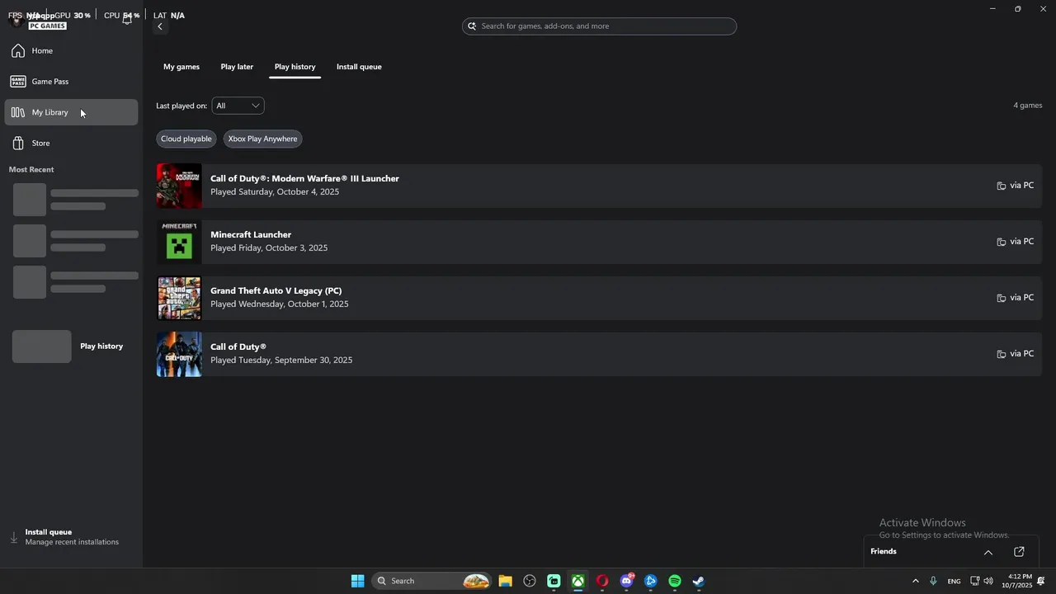The height and width of the screenshot is (594, 1056).
Task: Click the Friends label
Action: (883, 551)
